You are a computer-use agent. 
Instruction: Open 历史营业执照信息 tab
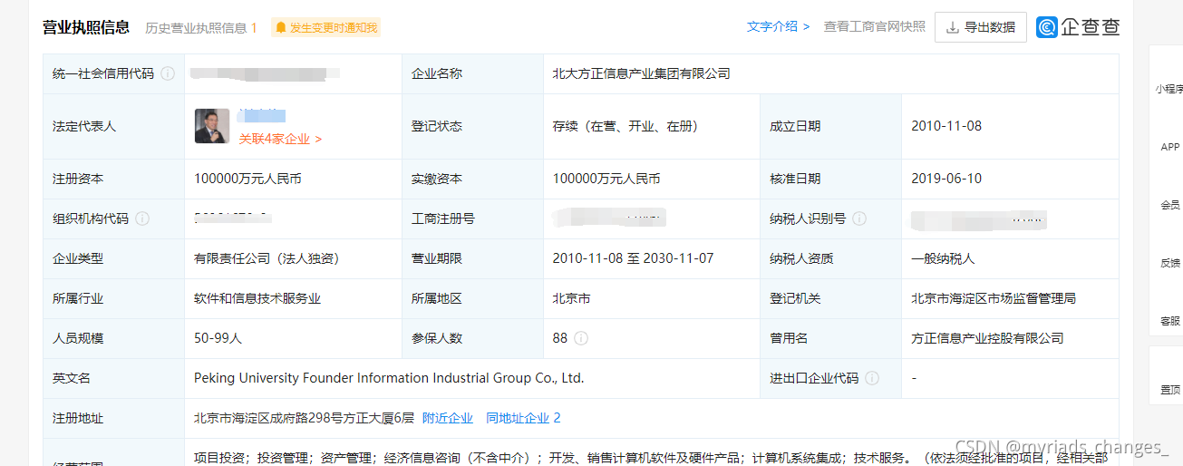pos(201,28)
